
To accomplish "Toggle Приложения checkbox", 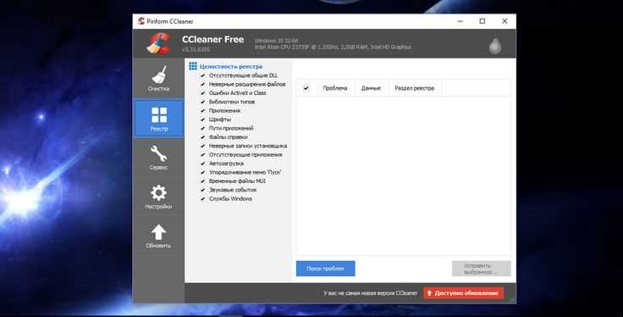I will (202, 110).
